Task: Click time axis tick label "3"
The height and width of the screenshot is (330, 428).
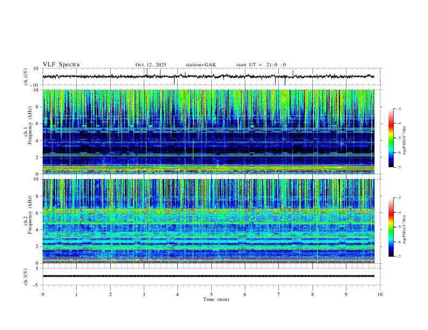Action: pyautogui.click(x=144, y=294)
